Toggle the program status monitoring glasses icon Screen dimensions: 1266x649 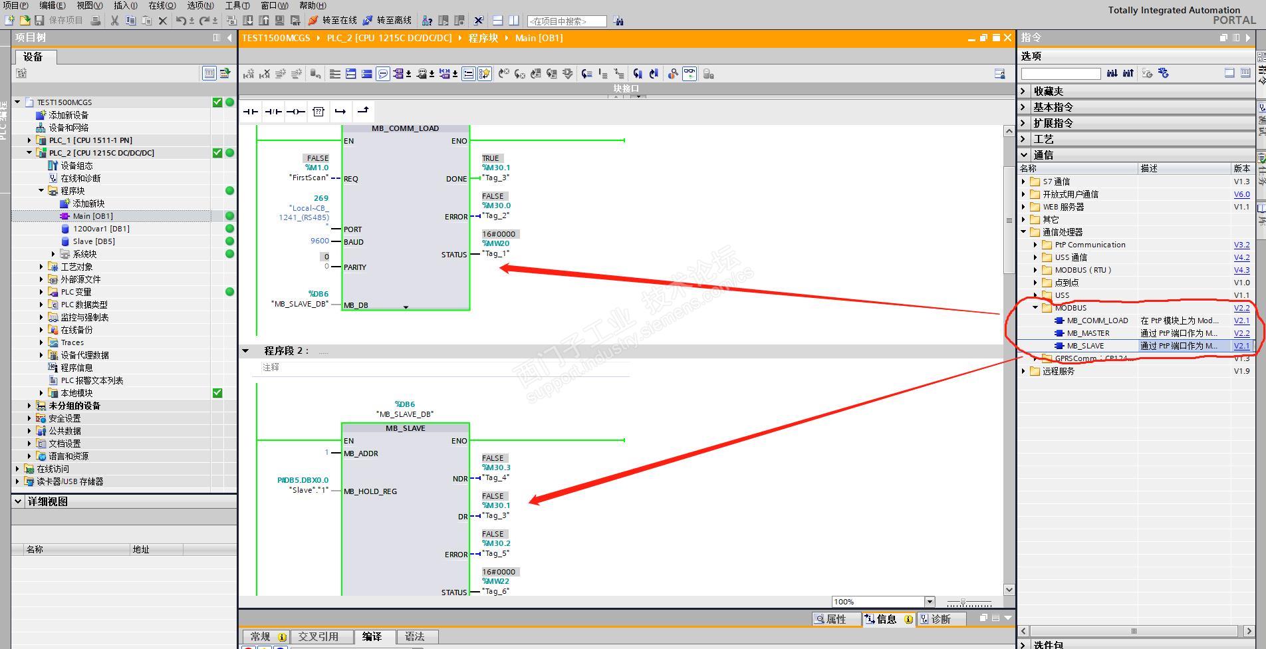(x=690, y=74)
